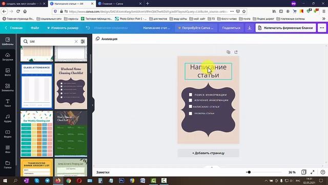The width and height of the screenshot is (328, 185).
Task: Click the browser back arrow
Action: click(5, 11)
